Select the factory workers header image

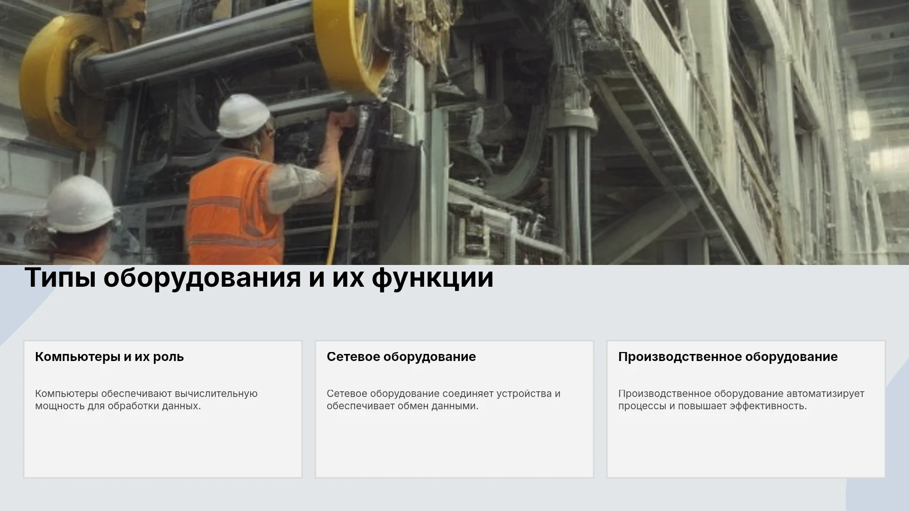tap(454, 132)
